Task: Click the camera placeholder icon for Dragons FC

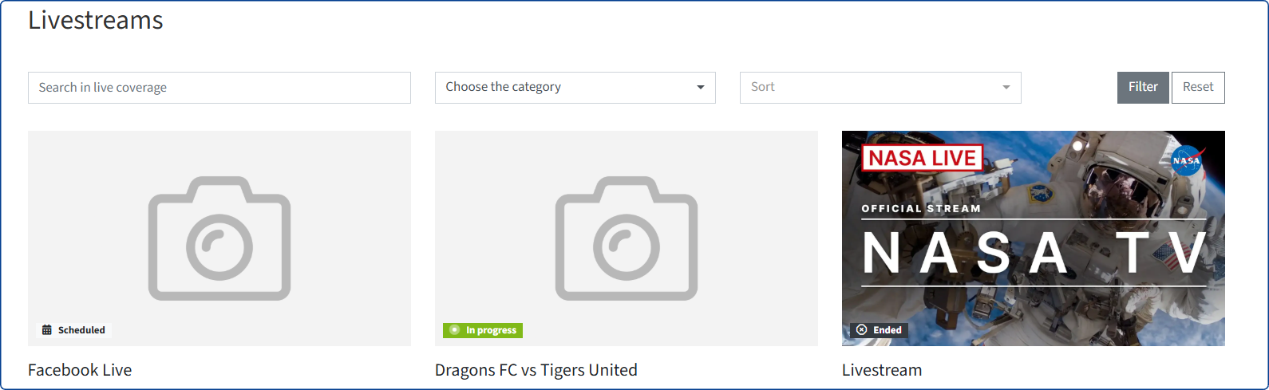Action: (627, 238)
